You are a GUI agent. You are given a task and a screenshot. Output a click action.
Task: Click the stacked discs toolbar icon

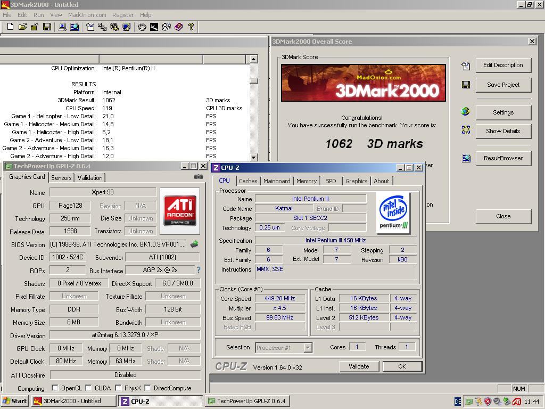167,27
